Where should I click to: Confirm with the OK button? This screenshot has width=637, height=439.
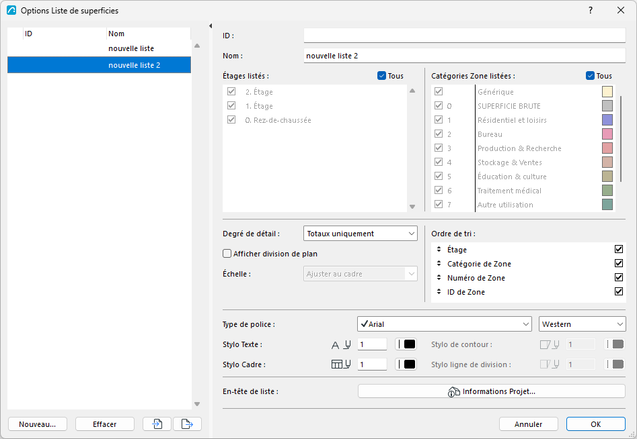pyautogui.click(x=596, y=424)
